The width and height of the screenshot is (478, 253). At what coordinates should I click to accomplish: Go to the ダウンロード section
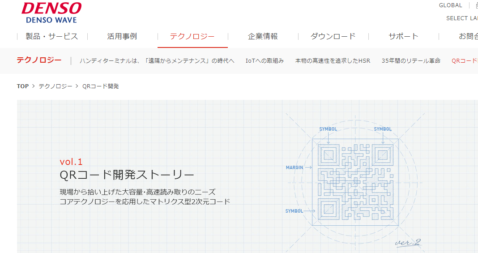coord(333,37)
